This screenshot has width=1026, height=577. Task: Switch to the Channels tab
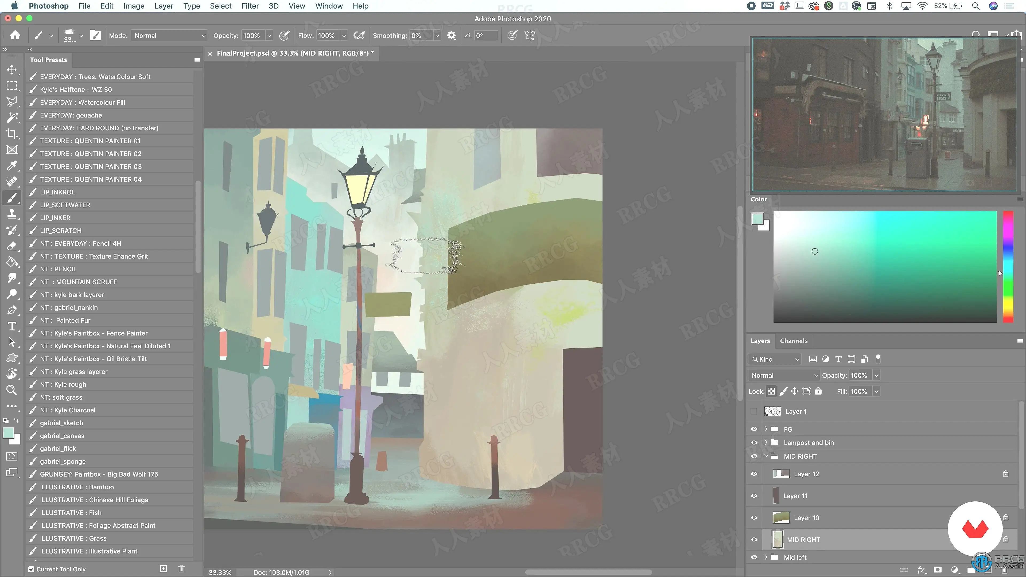[x=793, y=341]
